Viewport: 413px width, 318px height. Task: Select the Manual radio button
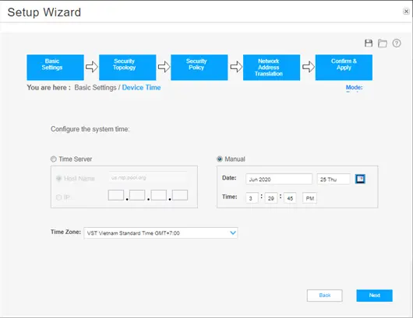220,159
